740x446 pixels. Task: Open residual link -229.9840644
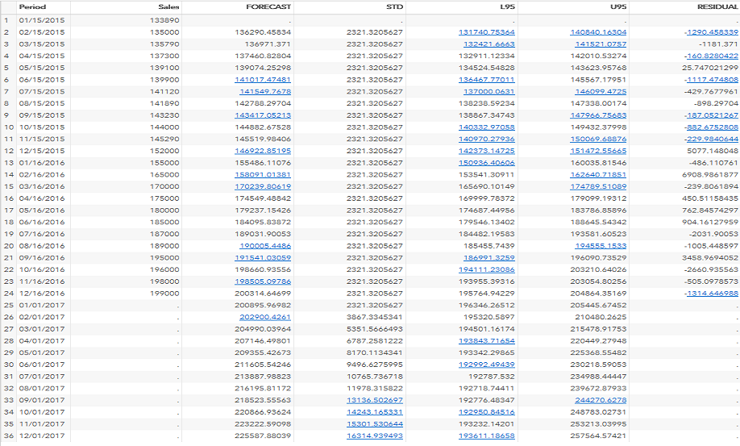(711, 139)
